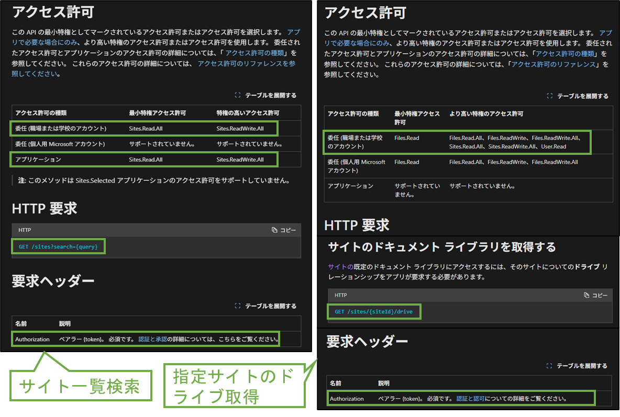Image resolution: width=620 pixels, height=417 pixels.
Task: Open '認証と認可' link in right Authorization row
Action: (x=471, y=399)
